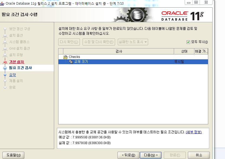The width and height of the screenshot is (225, 159).
Task: Click the Java icon in title bar
Action: point(3,3)
